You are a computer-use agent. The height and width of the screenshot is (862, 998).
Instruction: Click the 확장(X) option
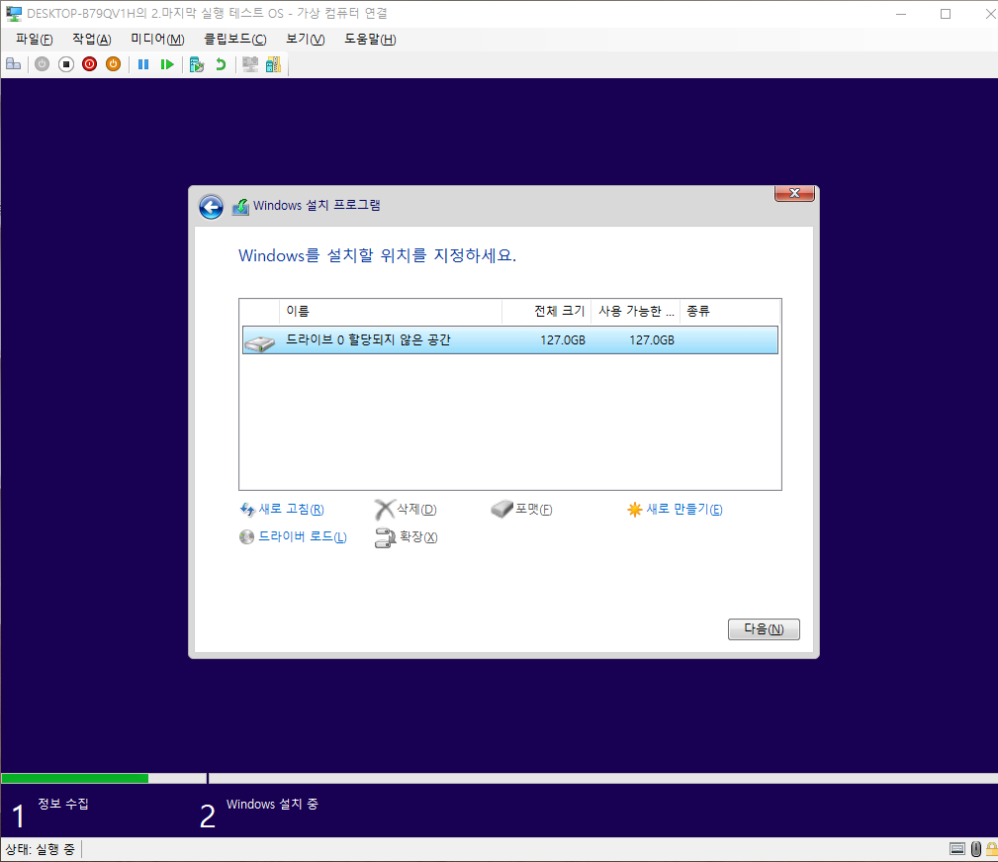pyautogui.click(x=418, y=536)
